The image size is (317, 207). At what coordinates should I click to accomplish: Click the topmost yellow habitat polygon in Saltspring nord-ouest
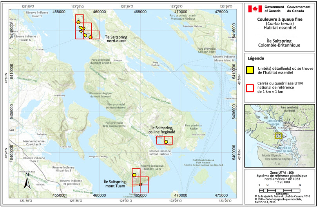tap(78, 22)
